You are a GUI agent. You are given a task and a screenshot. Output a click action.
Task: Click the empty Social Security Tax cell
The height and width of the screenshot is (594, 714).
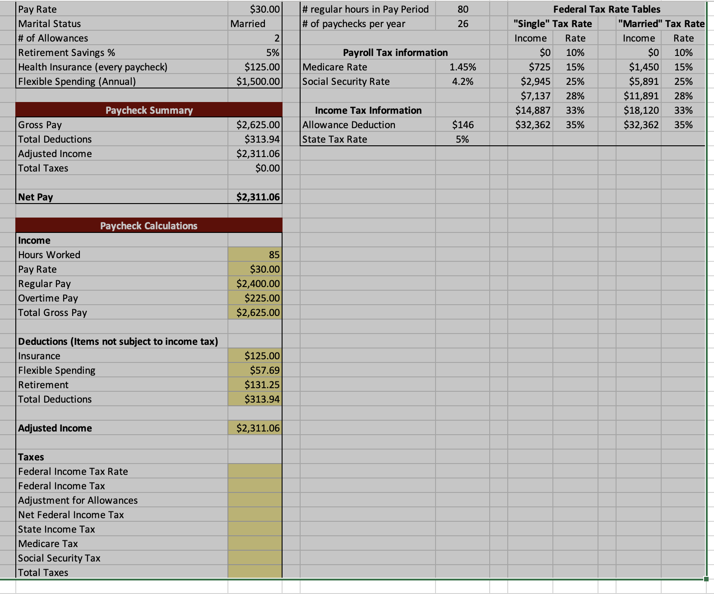click(x=255, y=558)
